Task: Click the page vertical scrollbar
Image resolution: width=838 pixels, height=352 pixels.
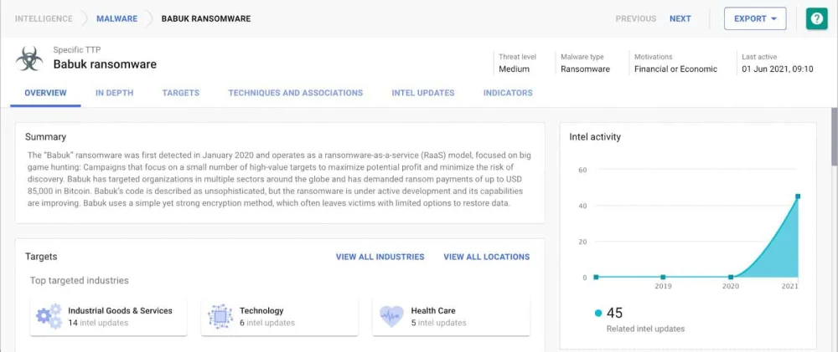Action: 835,136
